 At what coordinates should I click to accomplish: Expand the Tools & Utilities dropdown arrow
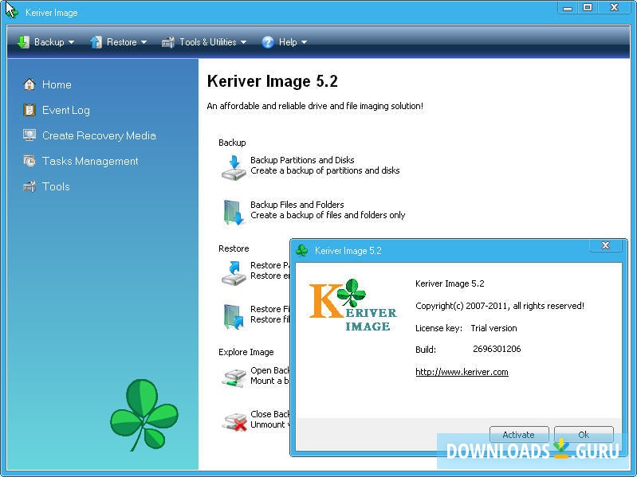tap(243, 42)
